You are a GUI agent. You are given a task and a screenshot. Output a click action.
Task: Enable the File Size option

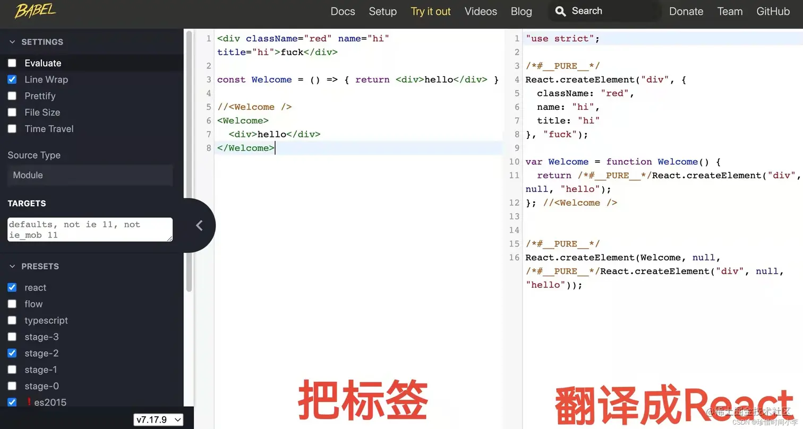pyautogui.click(x=12, y=112)
